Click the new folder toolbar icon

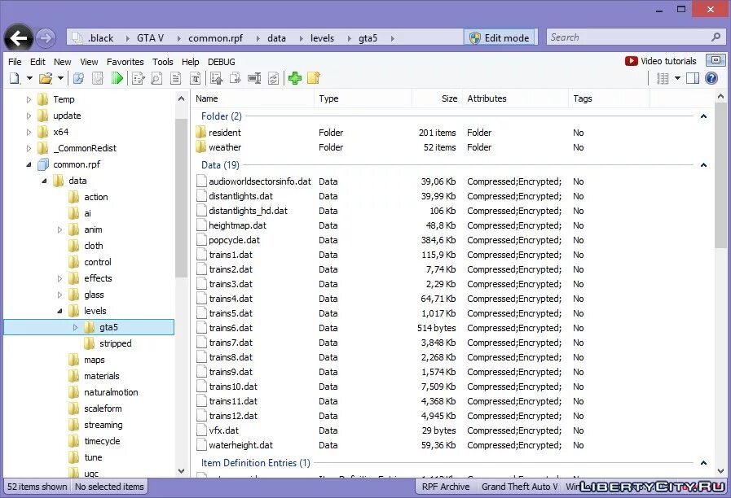tap(313, 78)
